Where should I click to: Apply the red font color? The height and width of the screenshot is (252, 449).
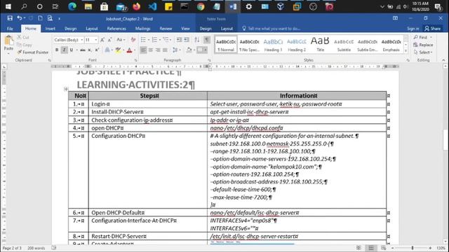pyautogui.click(x=129, y=50)
